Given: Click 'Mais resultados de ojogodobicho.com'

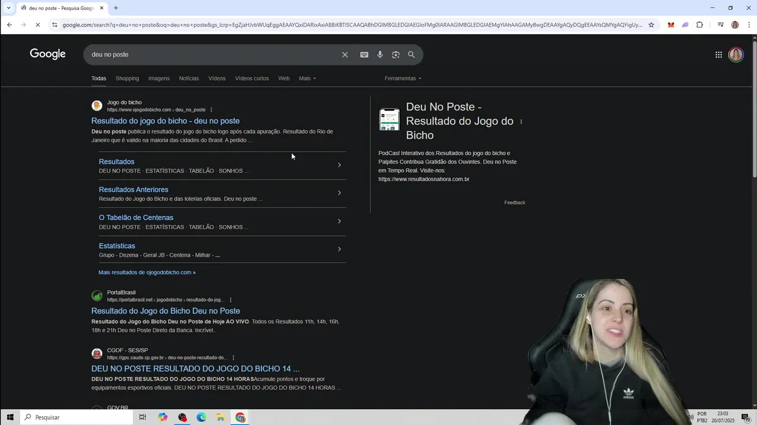Looking at the screenshot, I should (x=147, y=273).
